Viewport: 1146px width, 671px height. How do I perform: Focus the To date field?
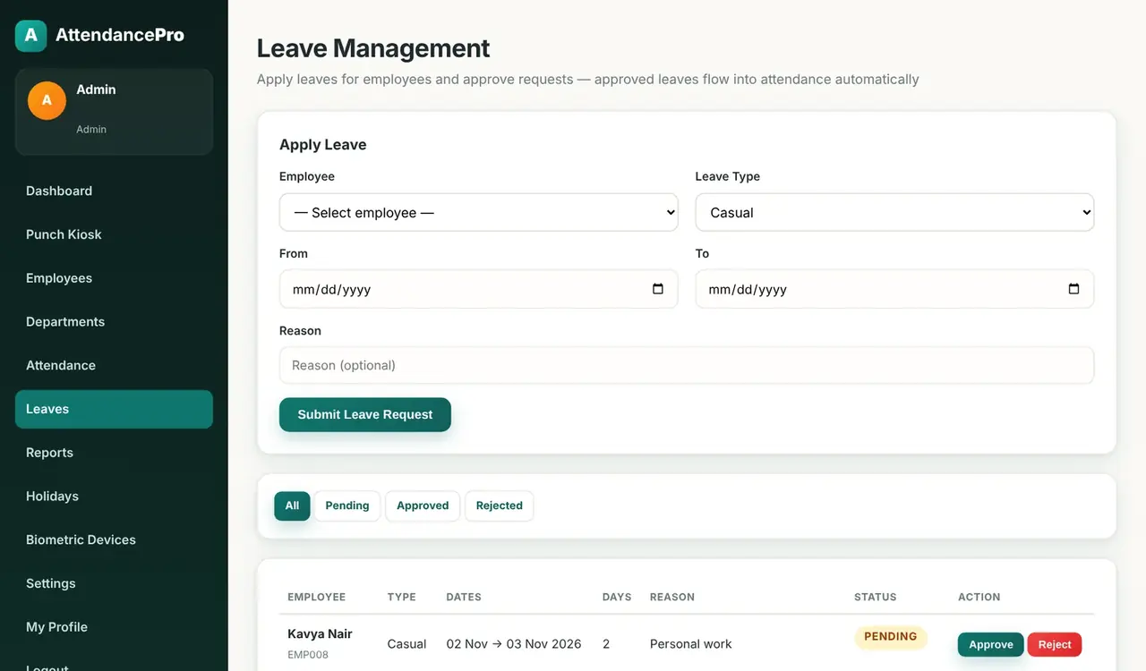[x=894, y=289]
